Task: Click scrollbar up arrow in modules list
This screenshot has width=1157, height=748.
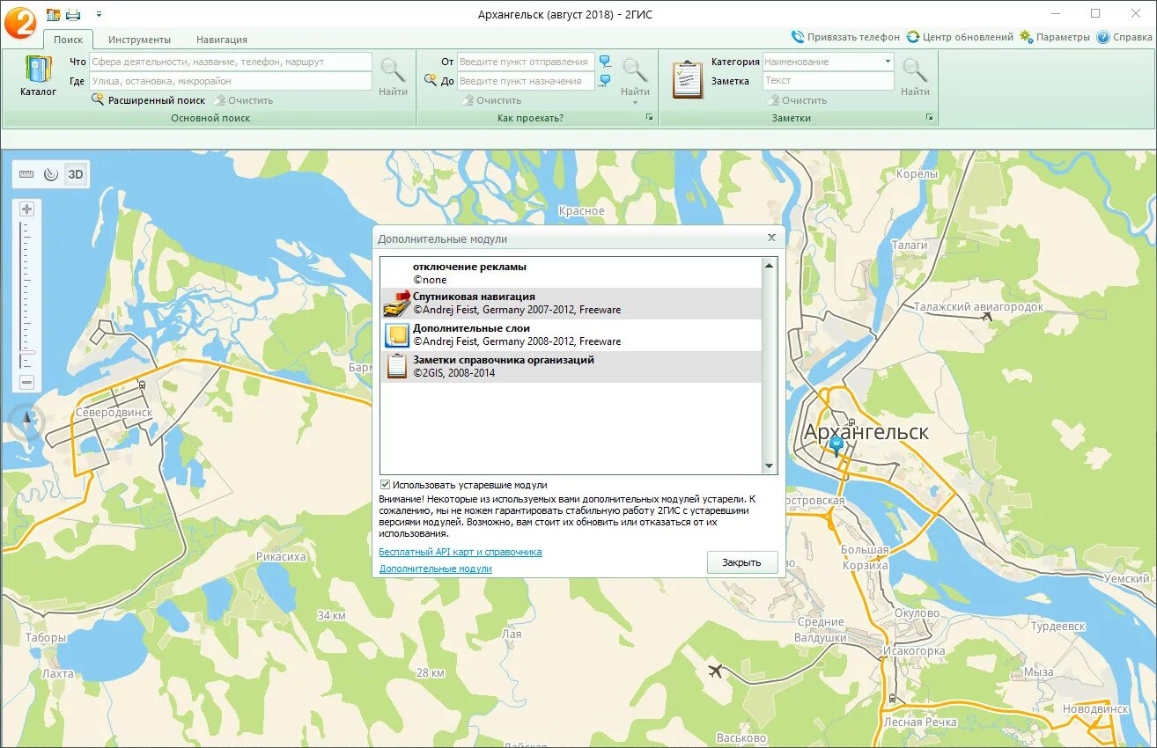Action: coord(769,265)
